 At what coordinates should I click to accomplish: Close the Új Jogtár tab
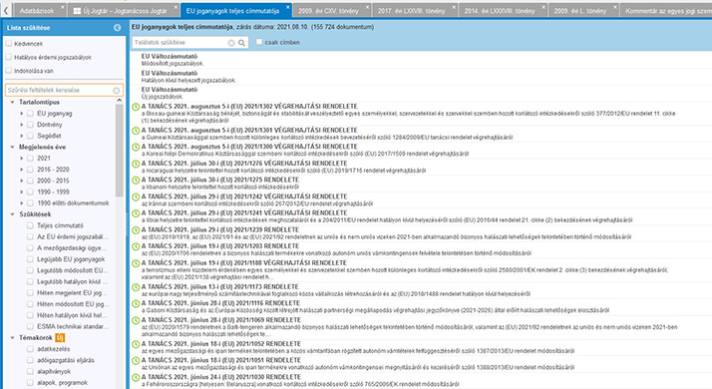click(176, 7)
